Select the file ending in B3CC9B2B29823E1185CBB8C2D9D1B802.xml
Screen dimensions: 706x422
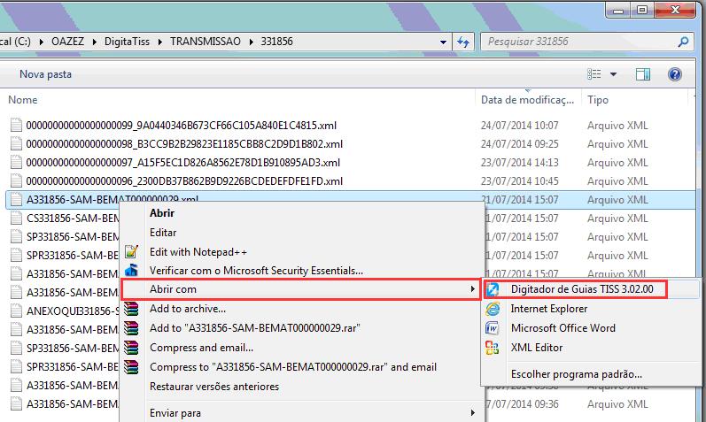[184, 144]
